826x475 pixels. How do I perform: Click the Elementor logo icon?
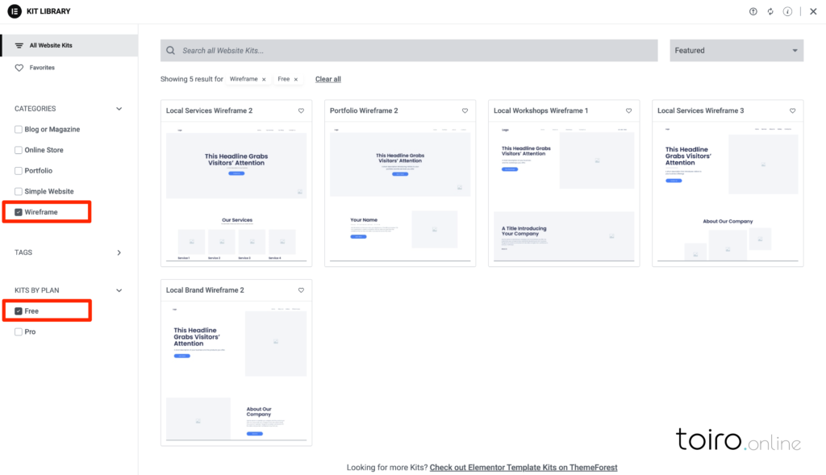tap(14, 11)
